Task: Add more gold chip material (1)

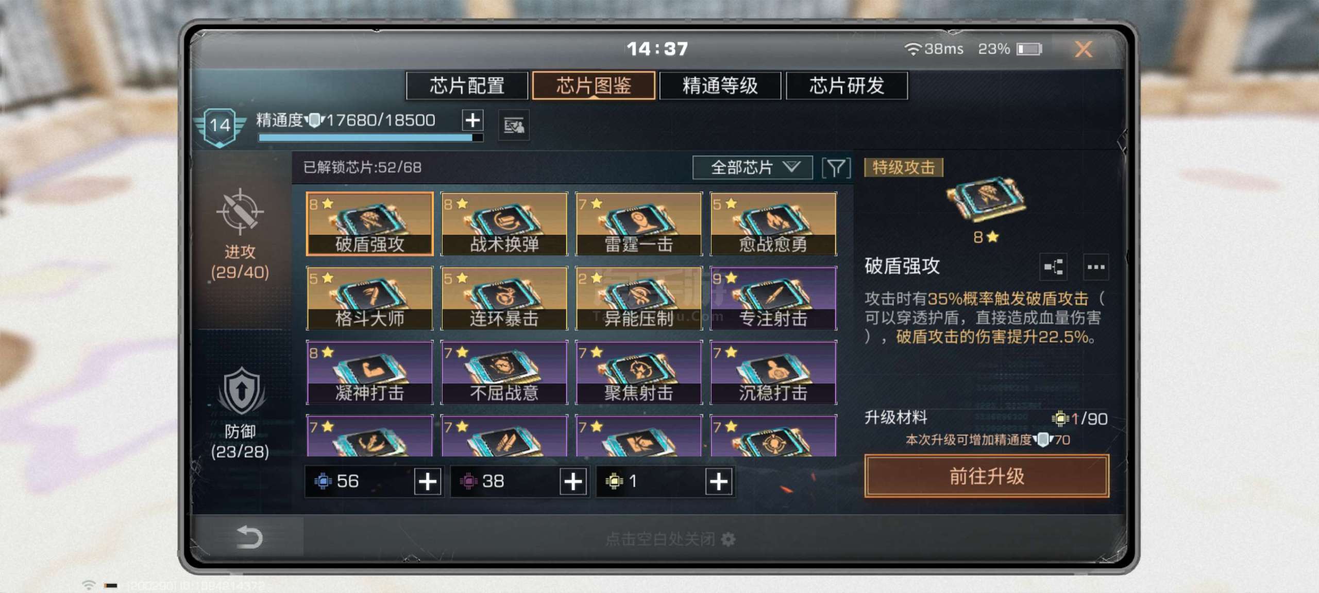Action: click(719, 482)
